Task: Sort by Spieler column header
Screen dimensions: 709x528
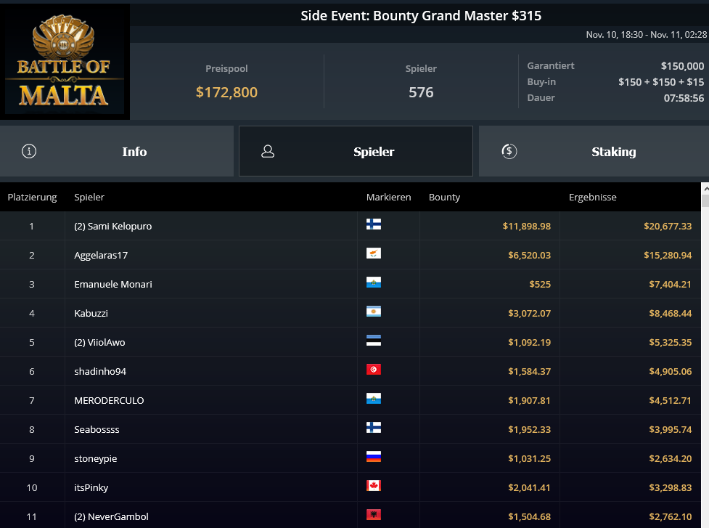Action: [89, 198]
